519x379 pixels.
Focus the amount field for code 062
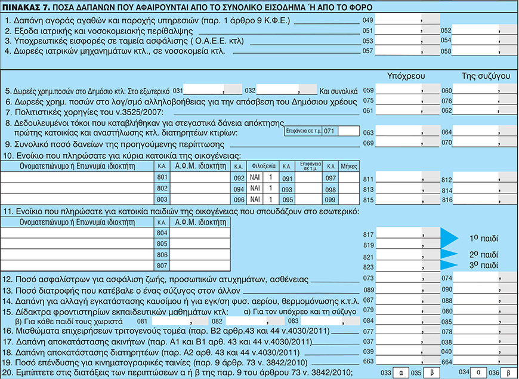pos(484,110)
